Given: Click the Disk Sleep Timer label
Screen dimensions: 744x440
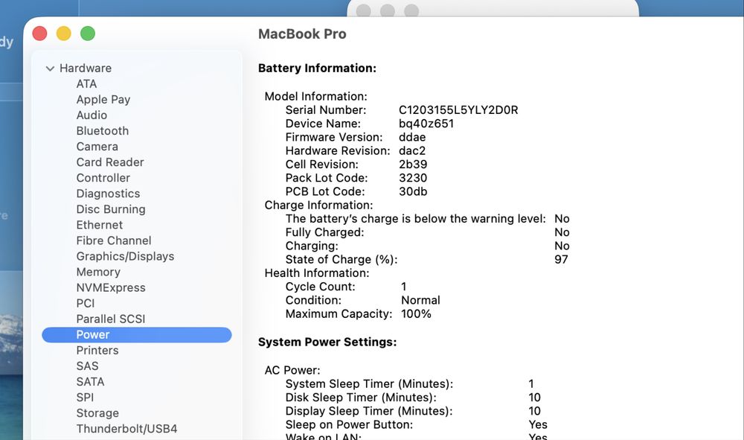Looking at the screenshot, I should pos(361,398).
